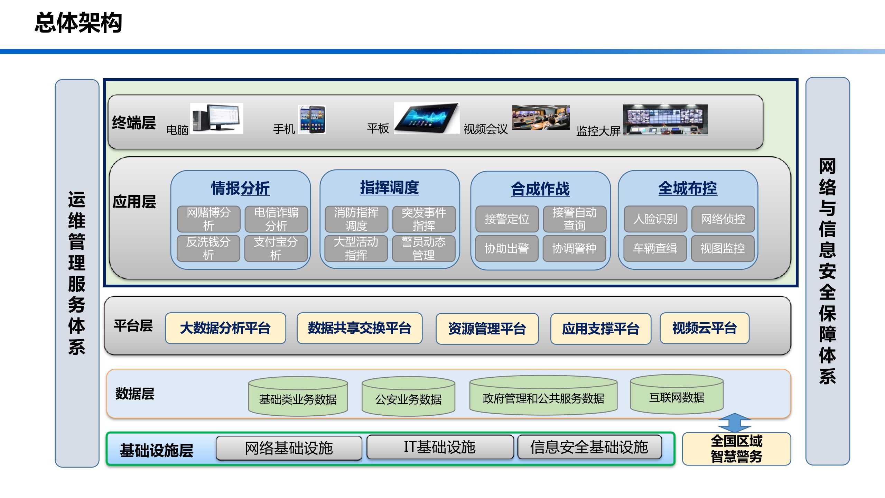Select the 视图监控 box
The image size is (885, 498).
pos(723,248)
